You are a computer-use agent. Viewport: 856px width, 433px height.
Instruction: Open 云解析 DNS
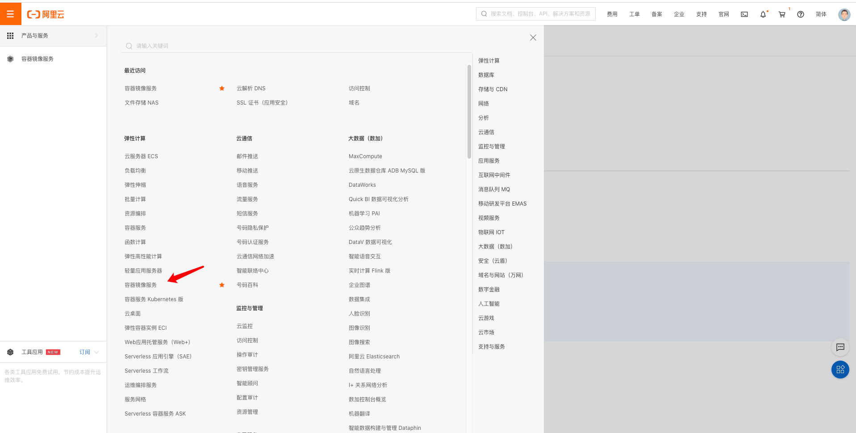click(x=251, y=88)
